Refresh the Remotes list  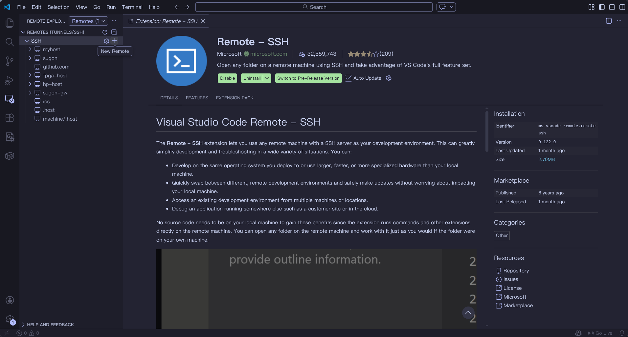click(x=105, y=32)
